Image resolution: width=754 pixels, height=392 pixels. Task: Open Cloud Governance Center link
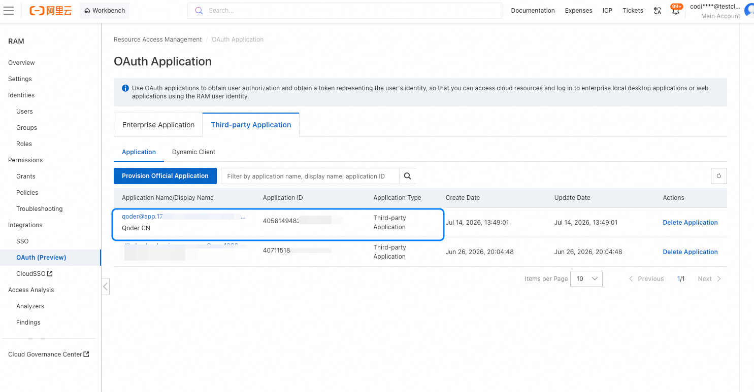(49, 354)
